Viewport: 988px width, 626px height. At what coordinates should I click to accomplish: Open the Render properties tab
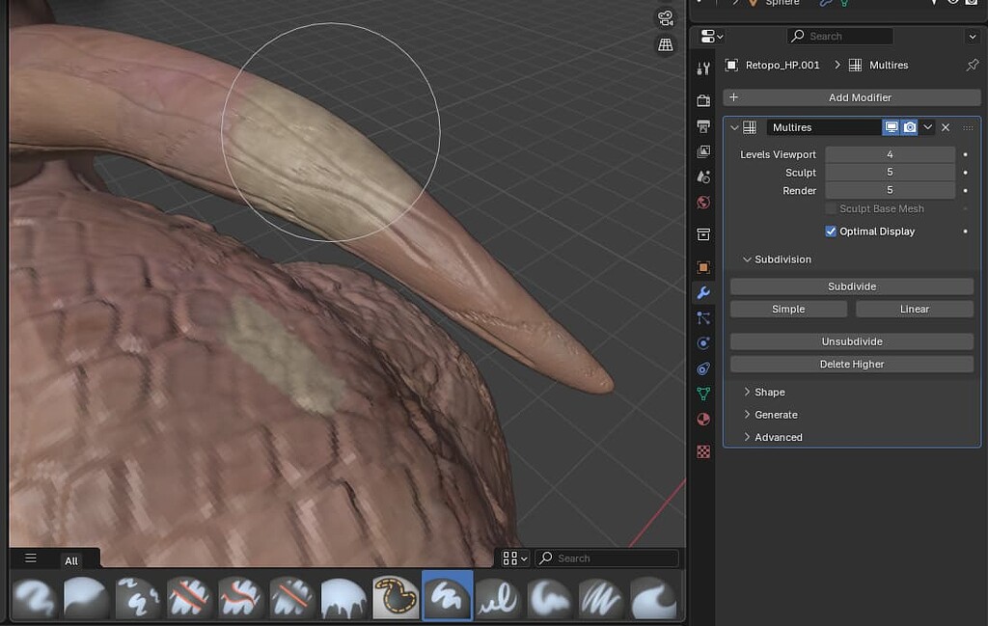(703, 100)
